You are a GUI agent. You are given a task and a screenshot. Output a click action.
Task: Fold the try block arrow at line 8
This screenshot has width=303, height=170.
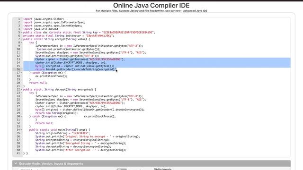(x=21, y=42)
